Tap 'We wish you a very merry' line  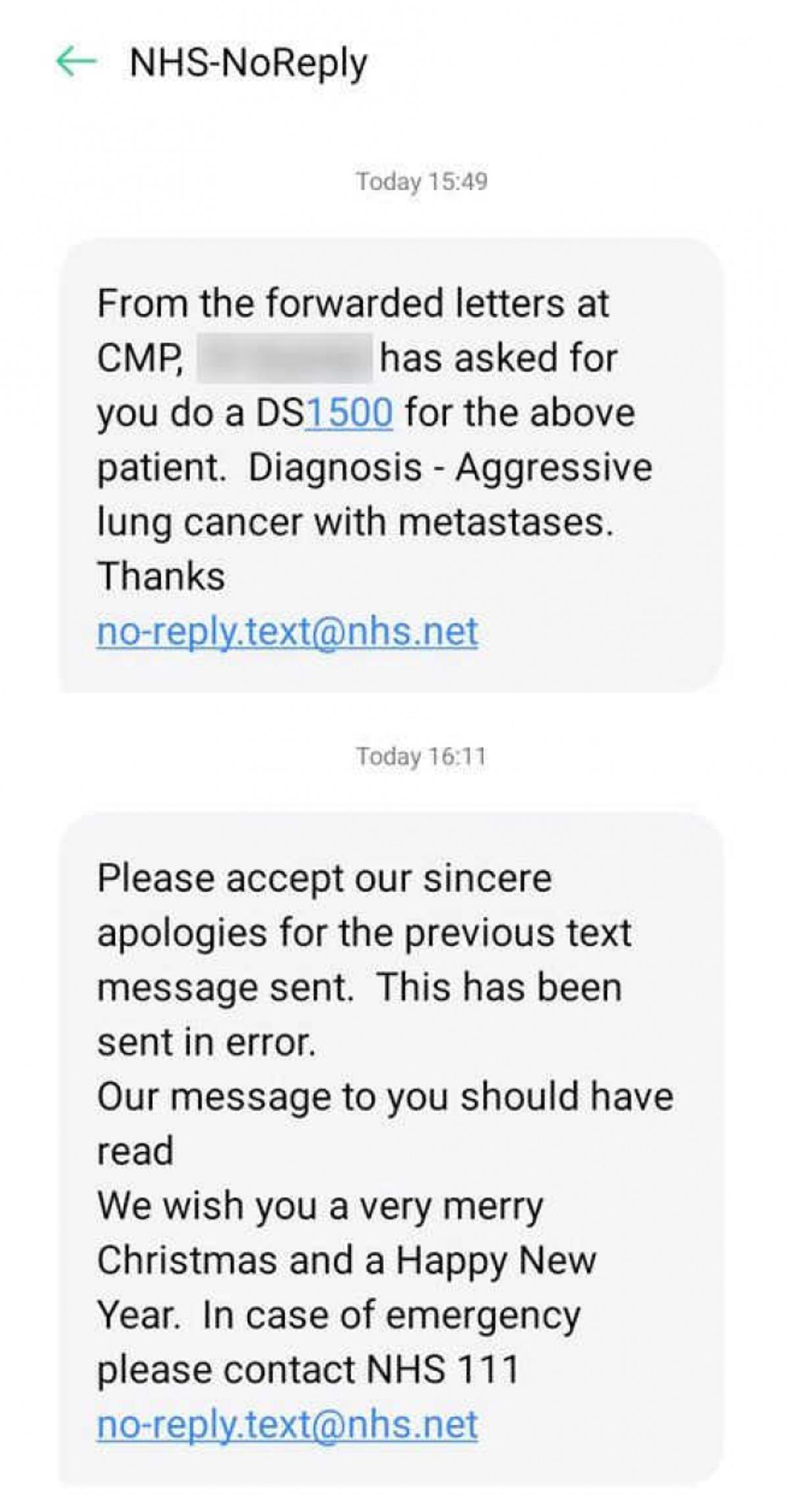320,1206
